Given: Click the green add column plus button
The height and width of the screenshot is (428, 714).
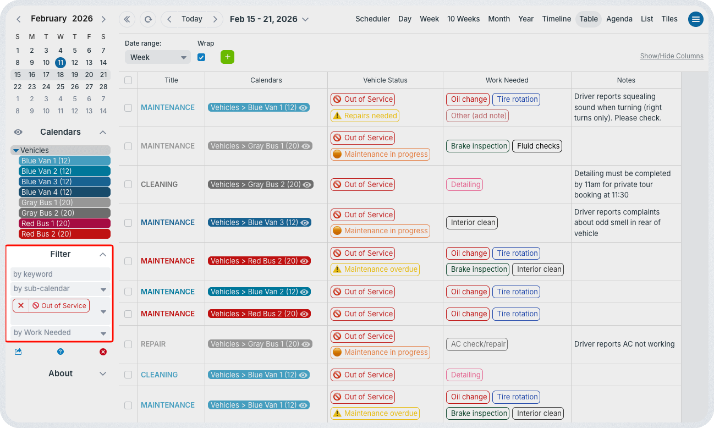Looking at the screenshot, I should coord(227,57).
